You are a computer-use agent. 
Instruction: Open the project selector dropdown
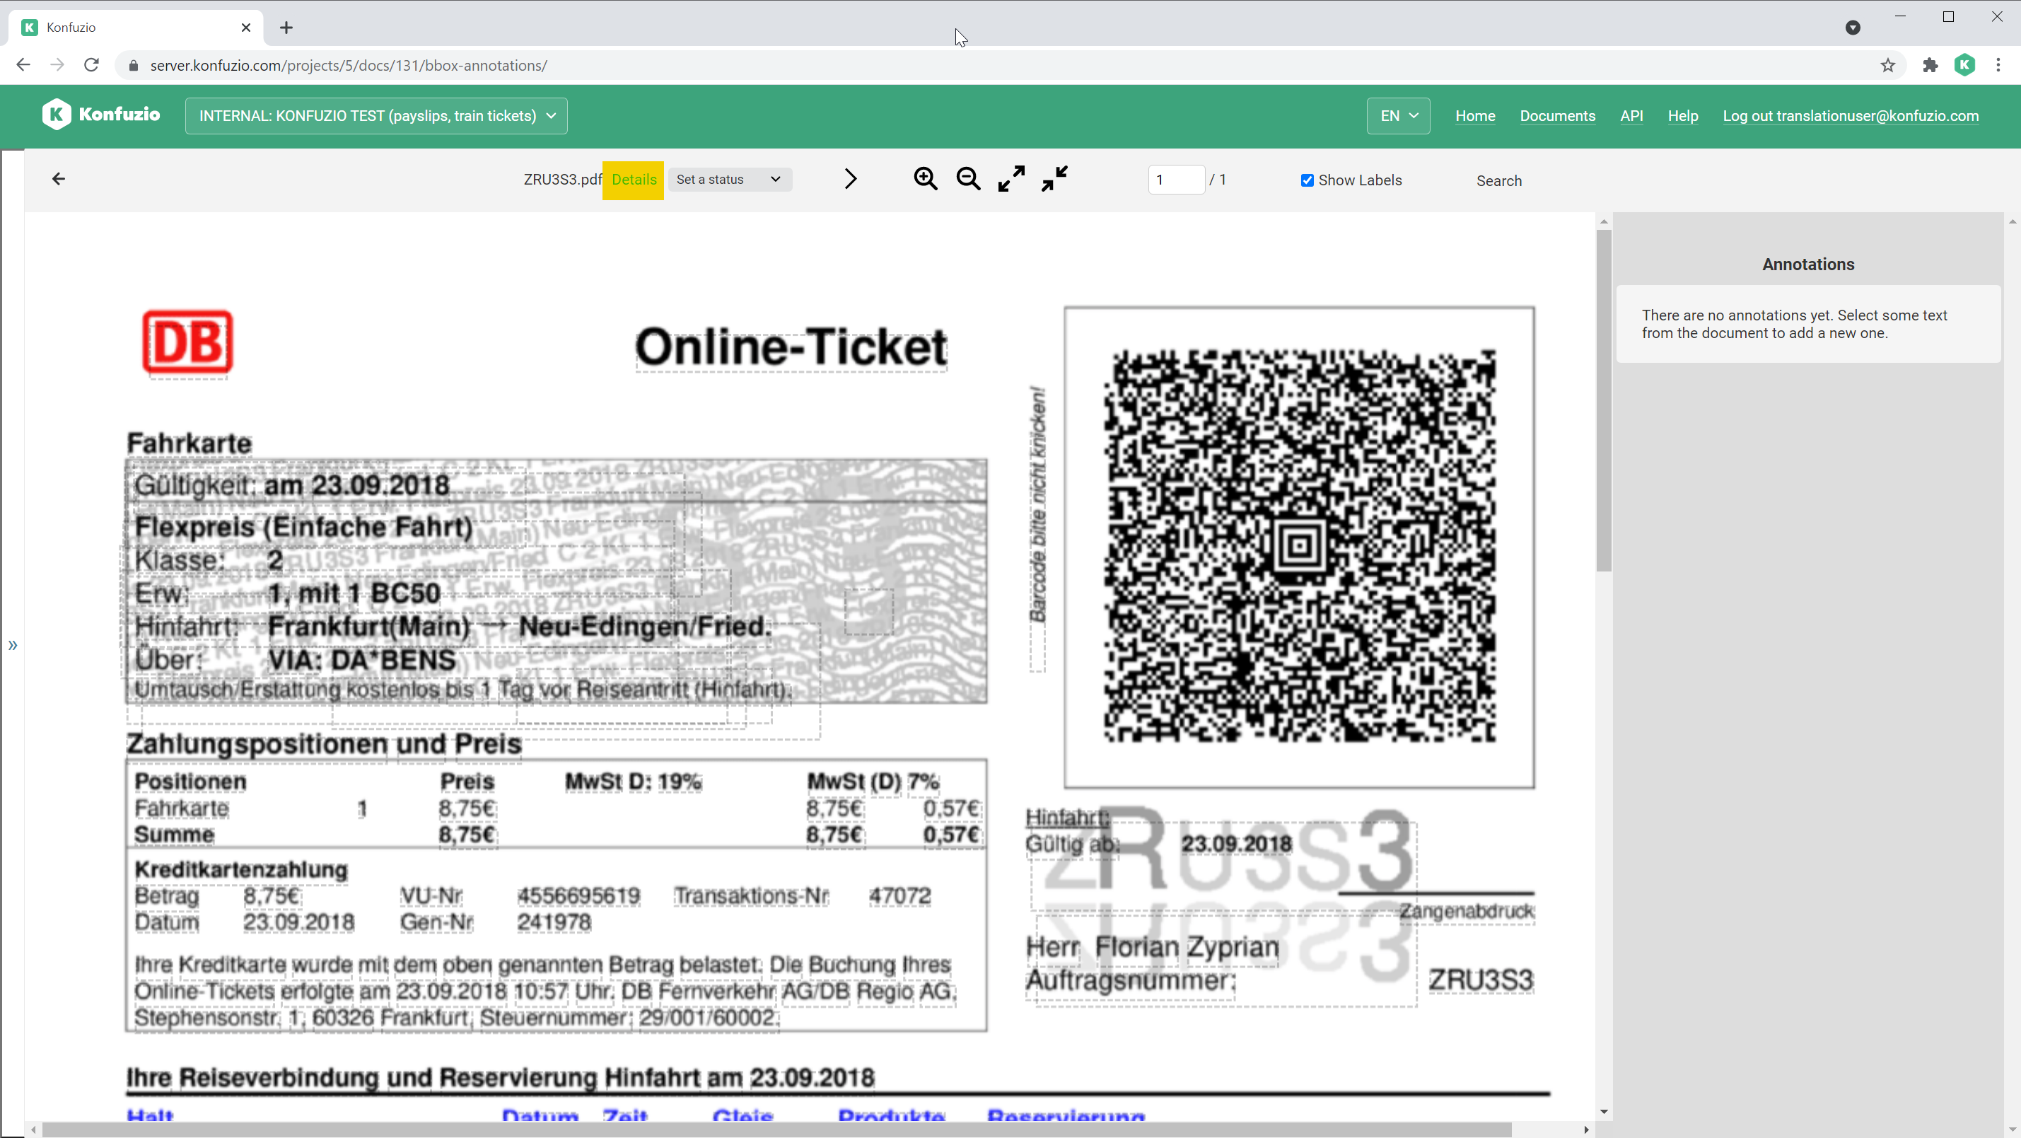377,115
